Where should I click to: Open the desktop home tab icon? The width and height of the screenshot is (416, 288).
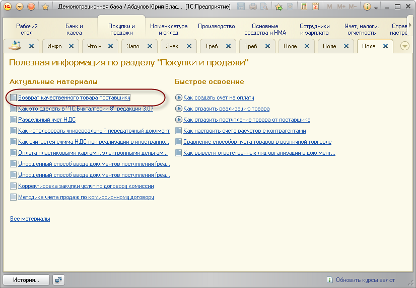[15, 46]
